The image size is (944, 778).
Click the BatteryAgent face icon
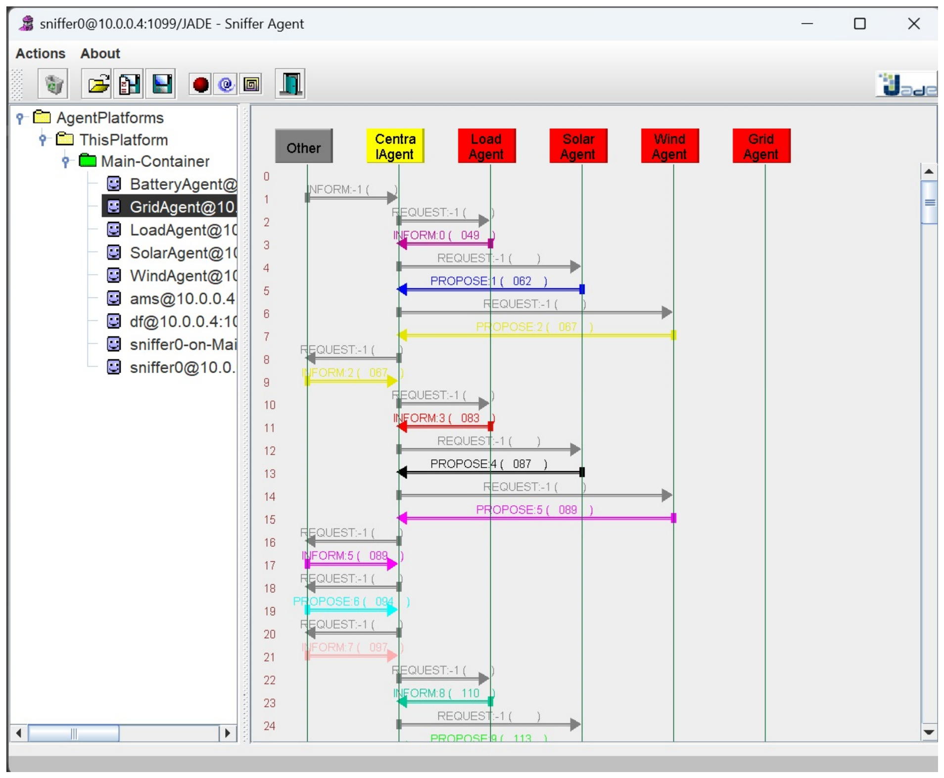pyautogui.click(x=114, y=184)
